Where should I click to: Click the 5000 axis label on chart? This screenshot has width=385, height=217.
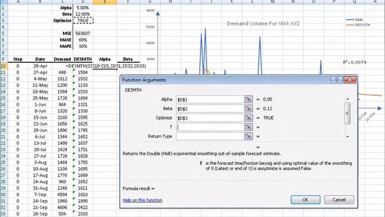pyautogui.click(x=150, y=27)
